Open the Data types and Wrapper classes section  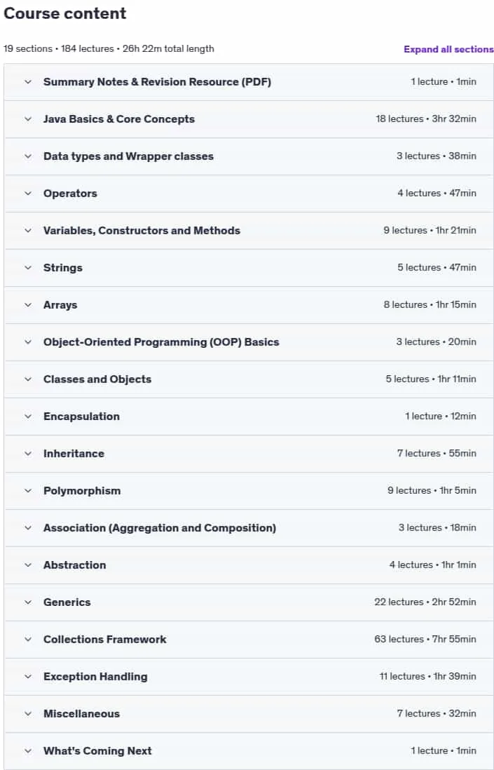[x=249, y=156]
